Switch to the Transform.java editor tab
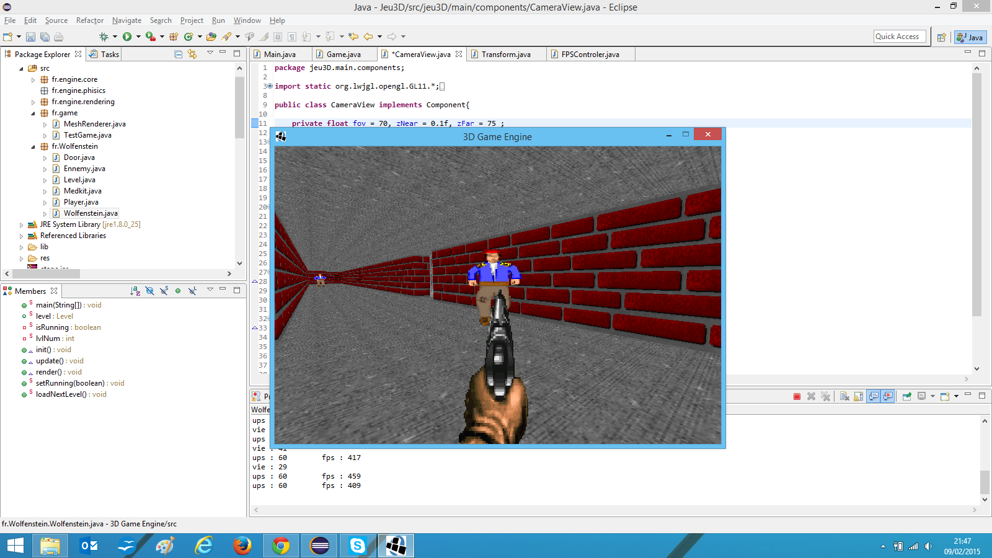 pyautogui.click(x=505, y=55)
